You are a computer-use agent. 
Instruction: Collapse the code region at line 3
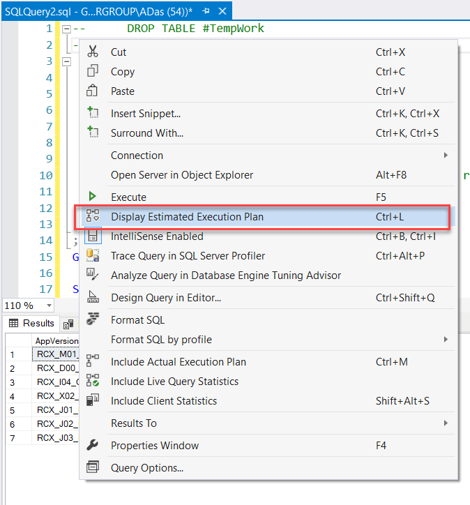click(66, 61)
